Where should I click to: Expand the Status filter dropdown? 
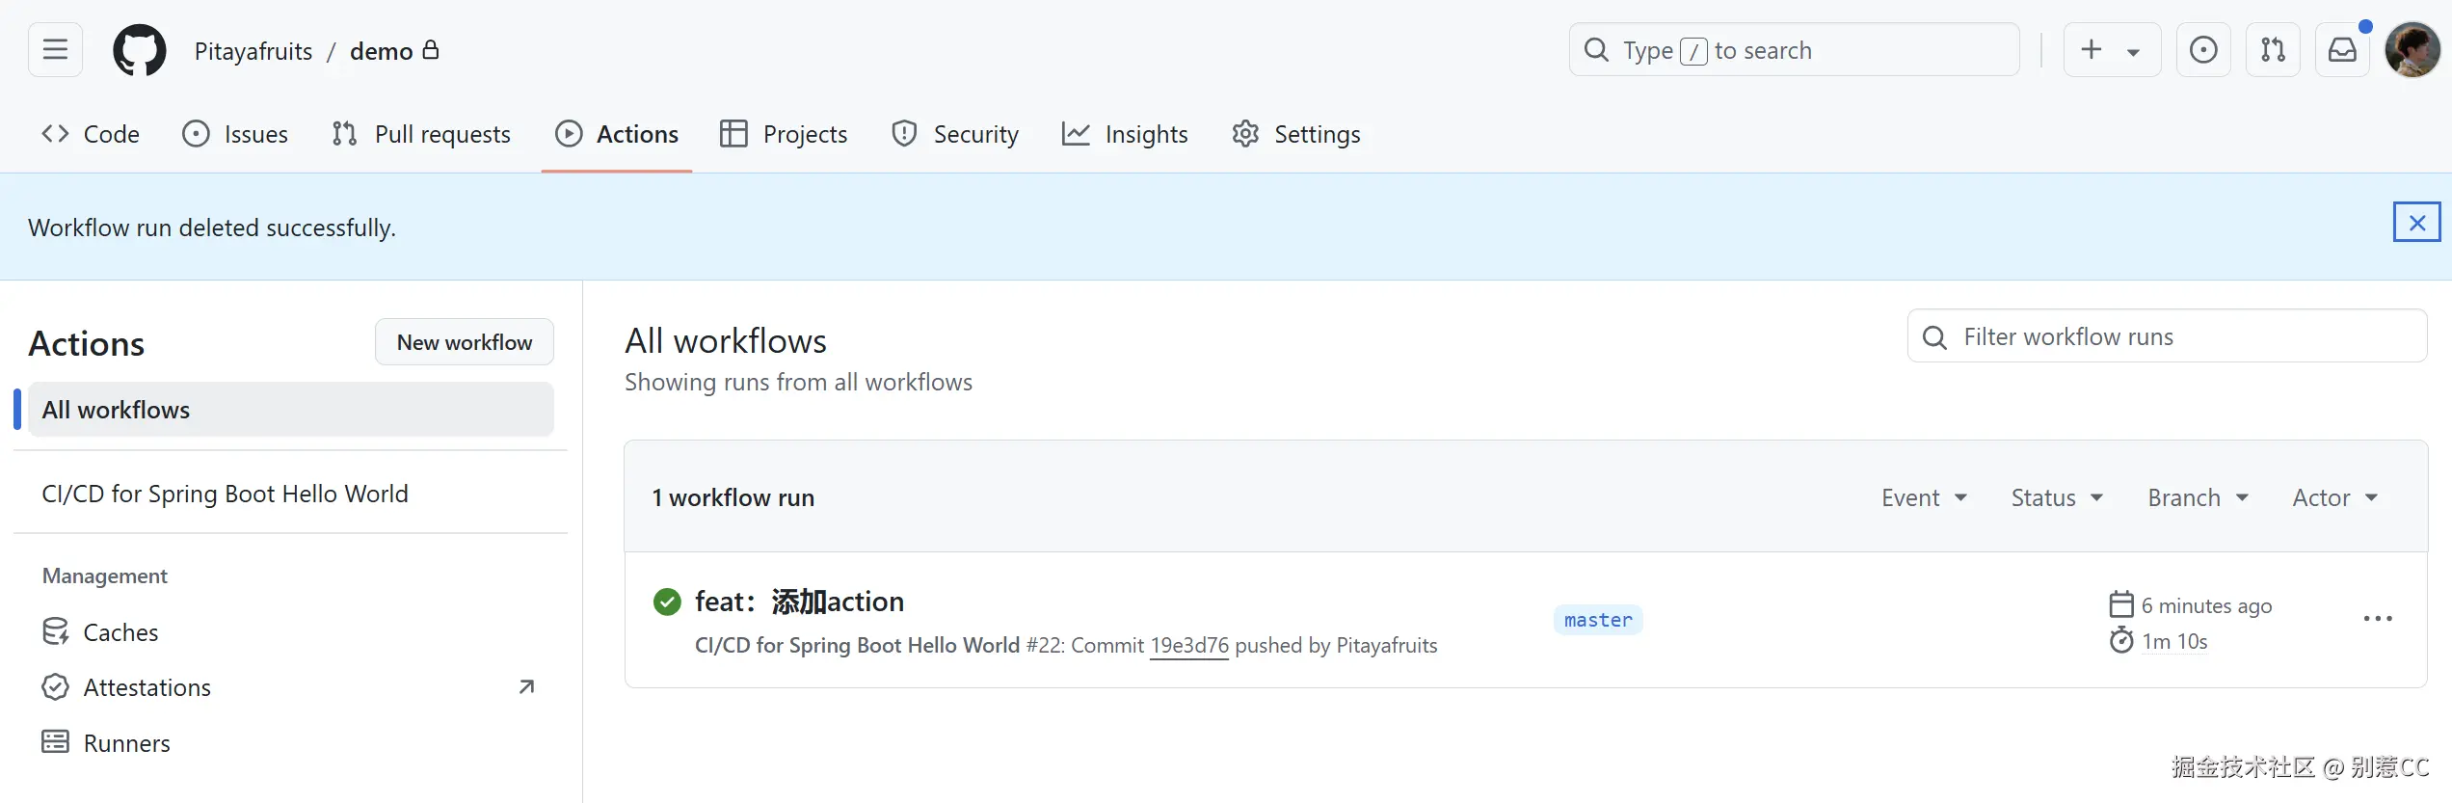tap(2056, 497)
